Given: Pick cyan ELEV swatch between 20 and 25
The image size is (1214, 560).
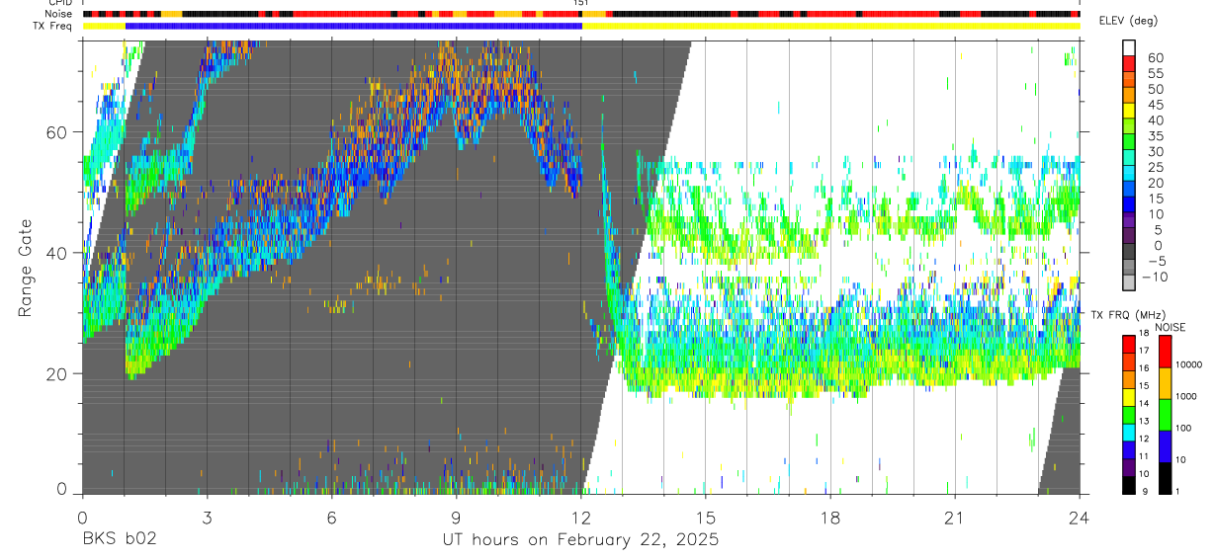Looking at the screenshot, I should click(1129, 175).
